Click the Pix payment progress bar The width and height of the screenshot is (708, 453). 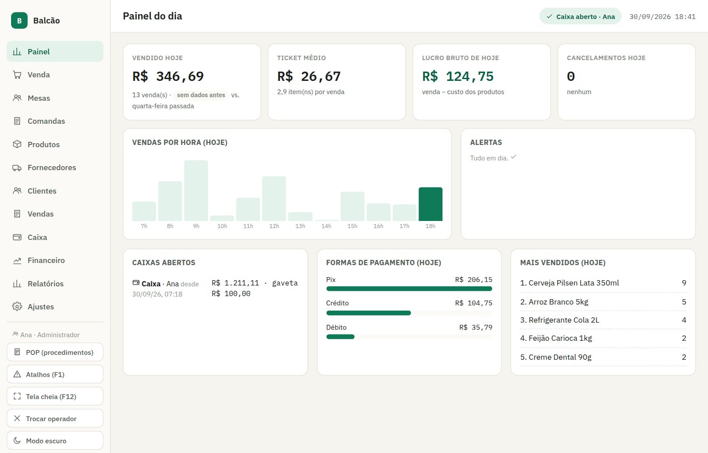coord(409,289)
